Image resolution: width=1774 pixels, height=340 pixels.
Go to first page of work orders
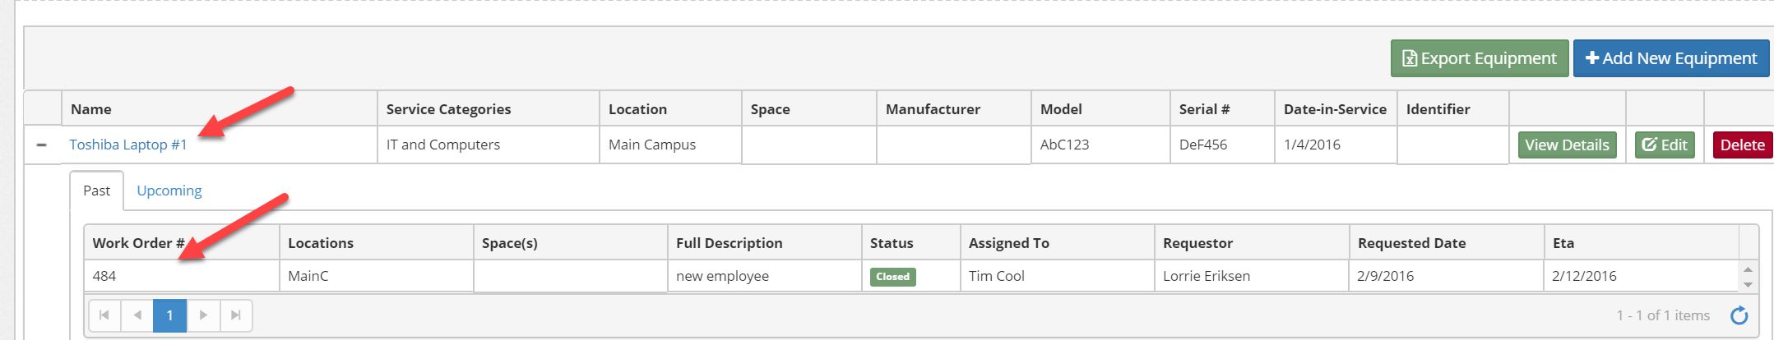click(x=104, y=315)
